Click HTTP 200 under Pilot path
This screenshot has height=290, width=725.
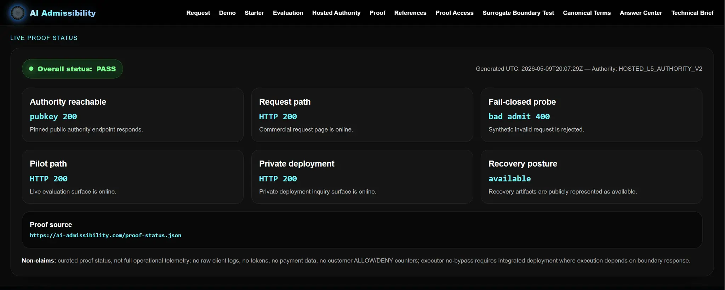tap(48, 179)
